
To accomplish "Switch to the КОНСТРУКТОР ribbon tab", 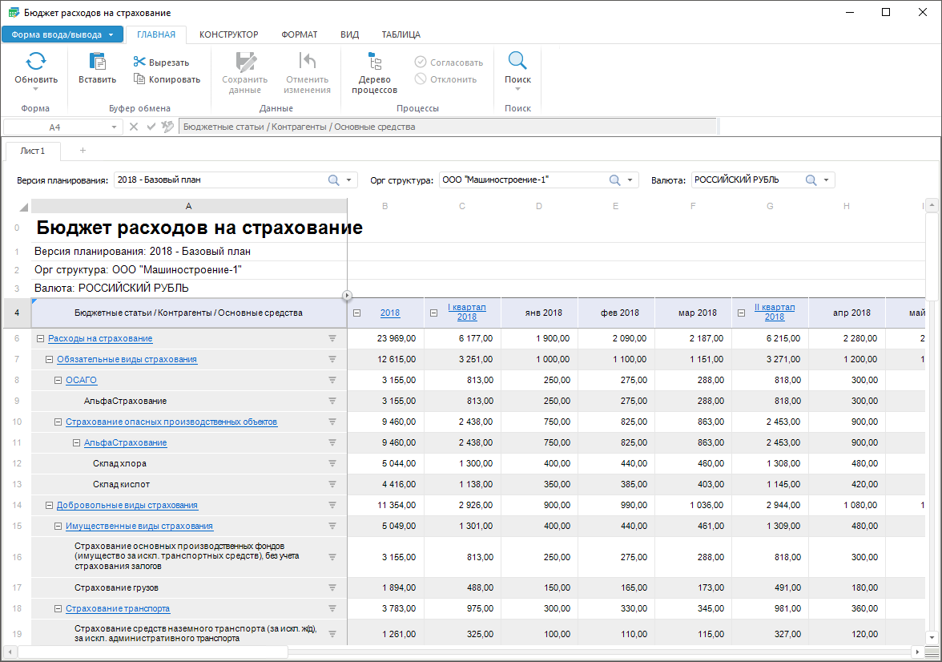I will click(228, 34).
